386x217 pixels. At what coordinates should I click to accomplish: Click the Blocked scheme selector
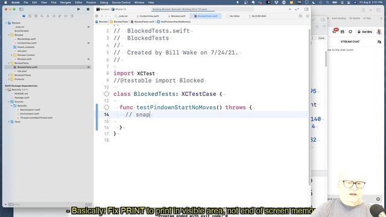tap(103, 9)
